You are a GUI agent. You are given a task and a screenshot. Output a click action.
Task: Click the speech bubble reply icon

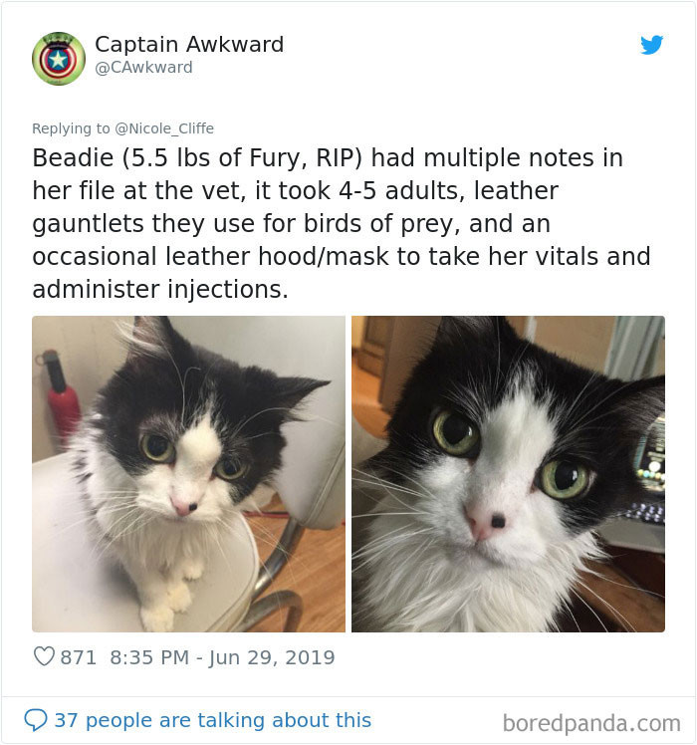pos(36,720)
